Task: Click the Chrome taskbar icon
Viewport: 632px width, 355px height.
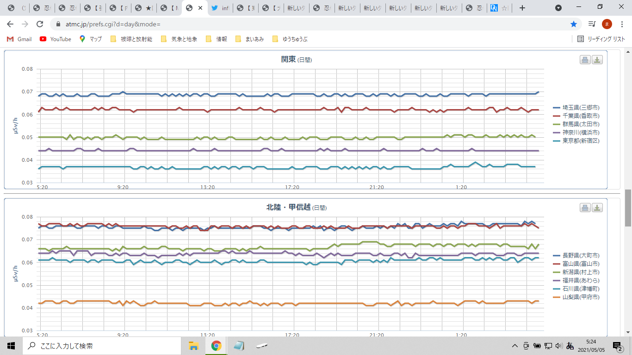Action: coord(216,346)
